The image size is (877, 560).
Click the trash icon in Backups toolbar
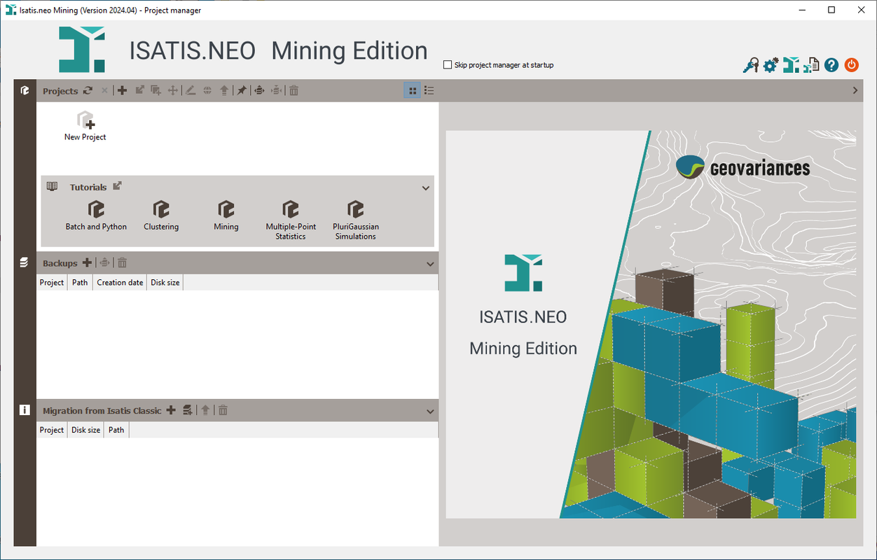pyautogui.click(x=122, y=262)
